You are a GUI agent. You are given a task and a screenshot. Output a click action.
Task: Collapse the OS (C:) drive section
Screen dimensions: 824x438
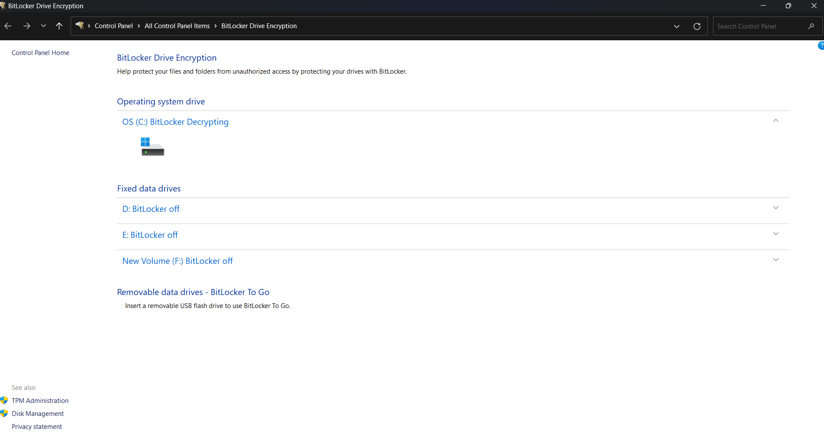776,121
